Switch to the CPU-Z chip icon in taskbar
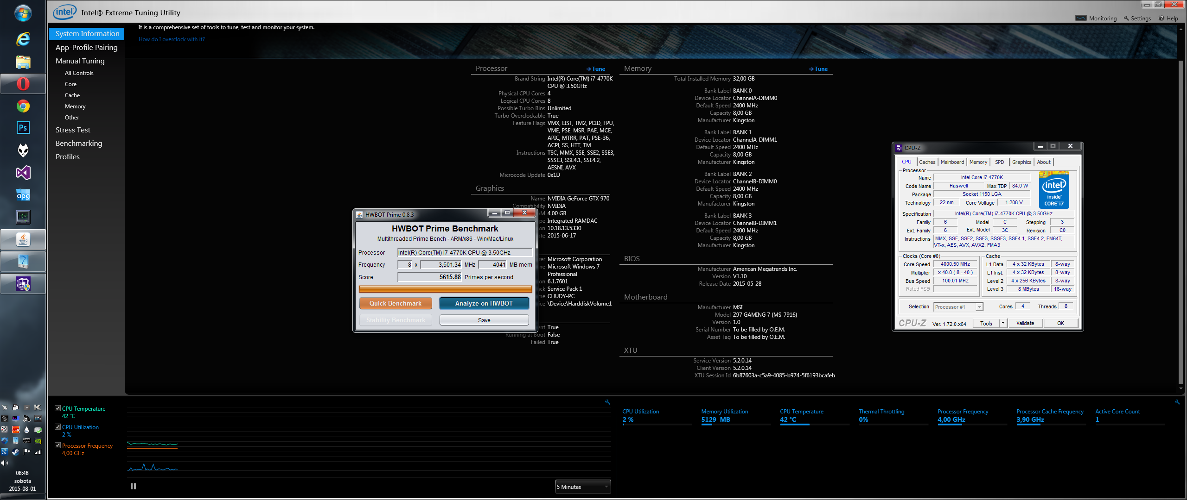The width and height of the screenshot is (1187, 500). tap(23, 284)
